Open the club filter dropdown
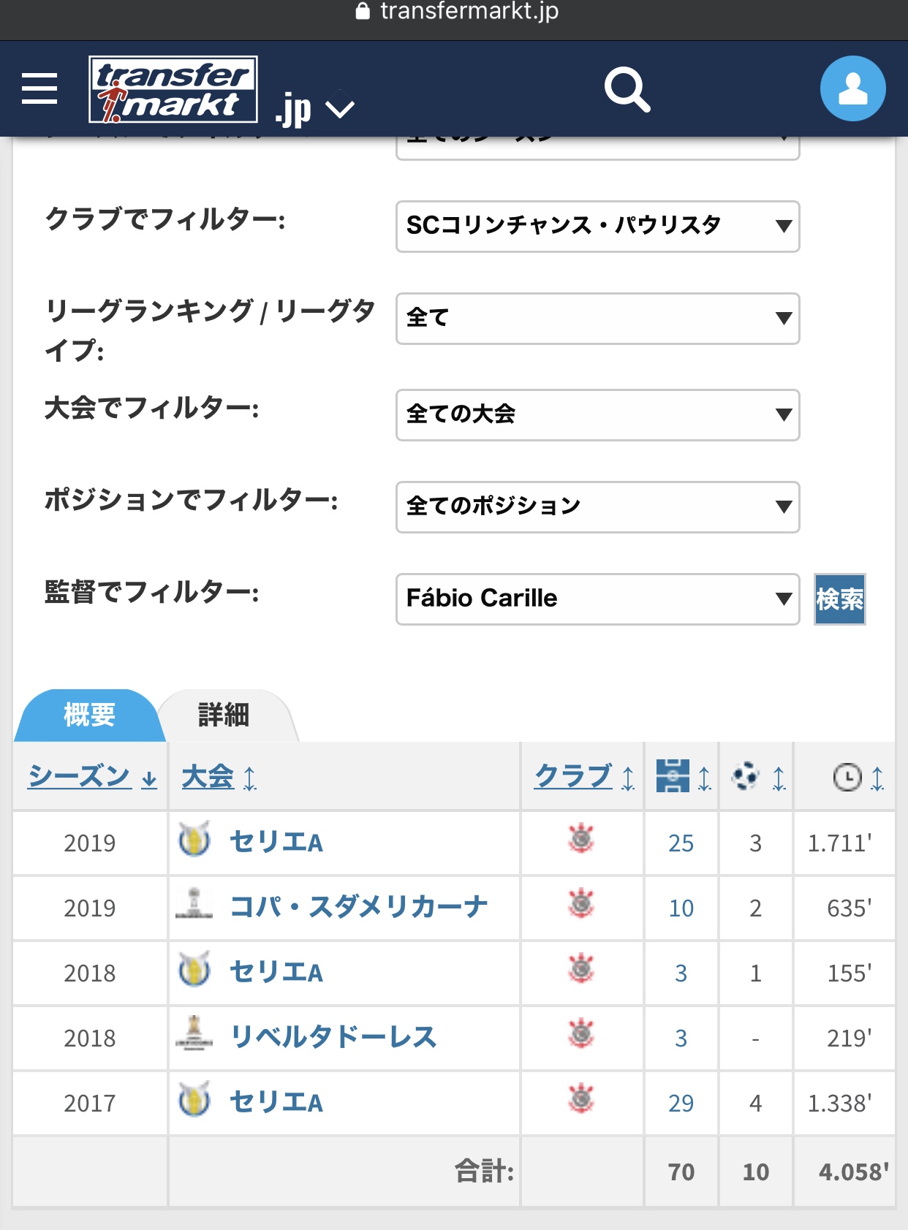The image size is (908, 1230). (x=597, y=227)
